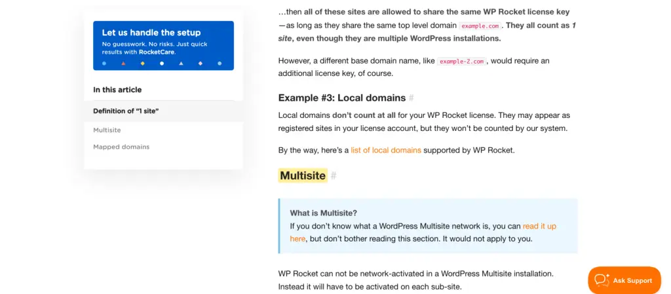The width and height of the screenshot is (671, 294).
Task: Click the Ask Support button
Action: [x=624, y=280]
